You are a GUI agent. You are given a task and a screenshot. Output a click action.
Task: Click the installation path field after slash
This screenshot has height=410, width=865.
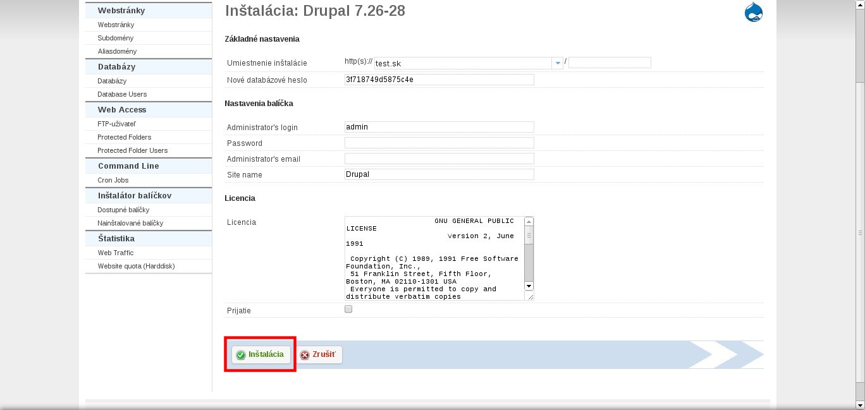[610, 63]
